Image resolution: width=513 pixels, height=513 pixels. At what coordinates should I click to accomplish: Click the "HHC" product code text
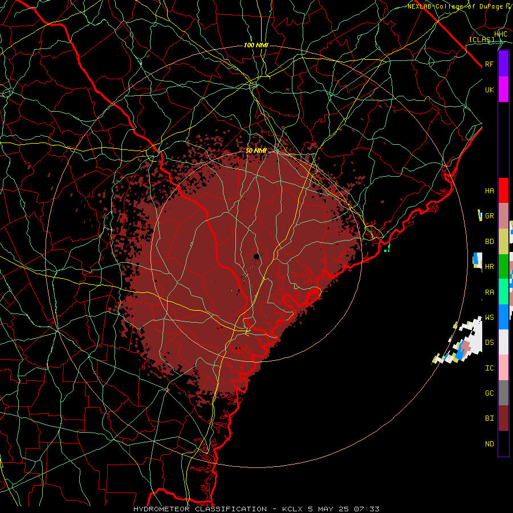click(x=500, y=34)
